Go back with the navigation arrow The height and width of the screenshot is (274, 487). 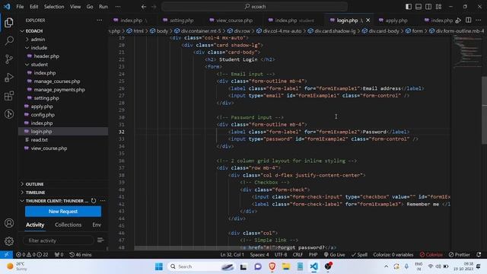pos(144,7)
